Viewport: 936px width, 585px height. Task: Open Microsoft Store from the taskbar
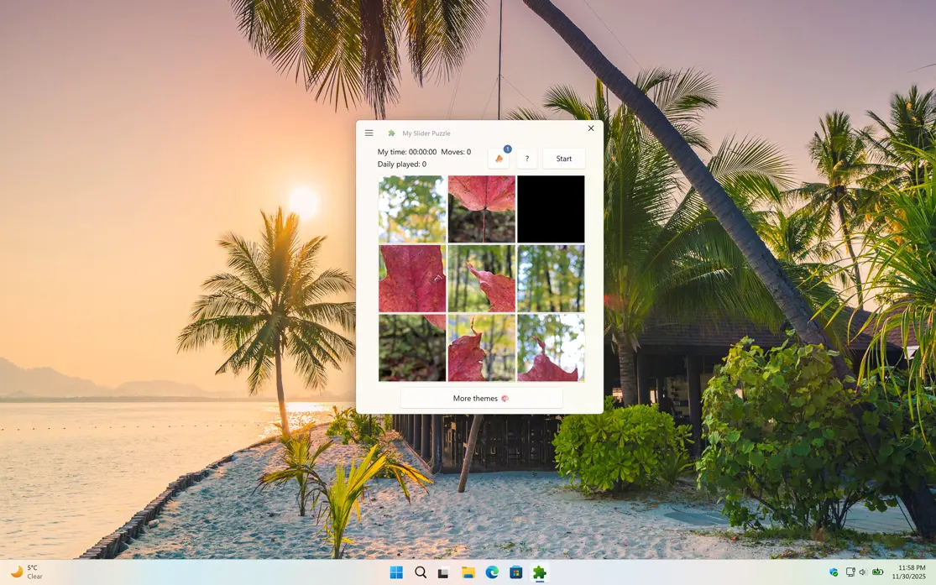[516, 572]
